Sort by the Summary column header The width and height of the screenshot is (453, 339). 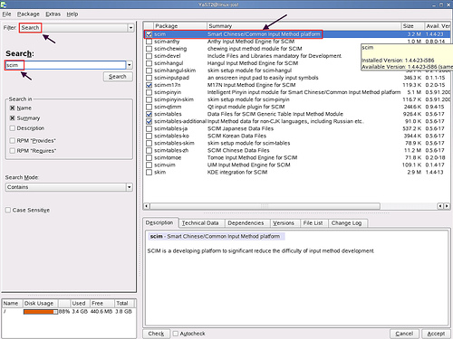point(304,26)
